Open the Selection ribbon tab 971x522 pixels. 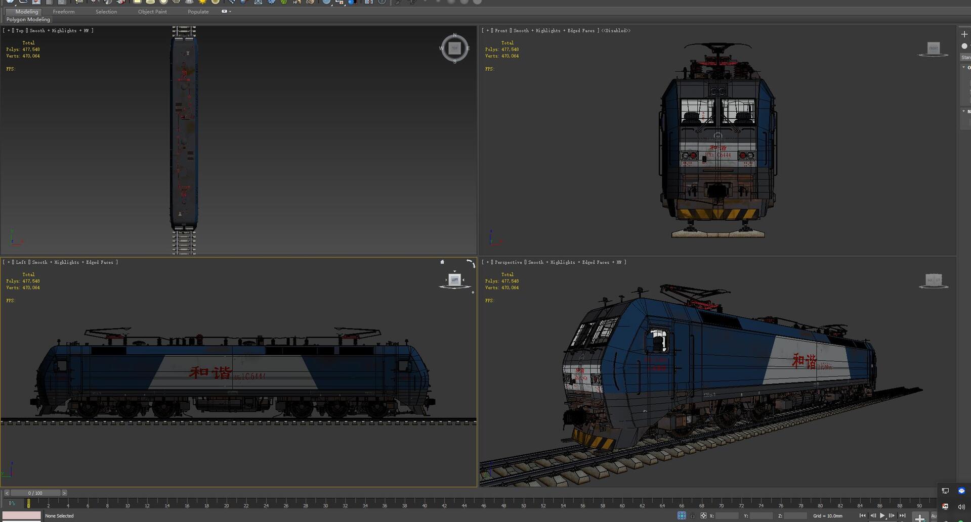106,12
